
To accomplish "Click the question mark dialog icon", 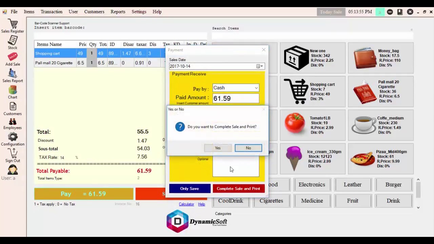I will 180,127.
